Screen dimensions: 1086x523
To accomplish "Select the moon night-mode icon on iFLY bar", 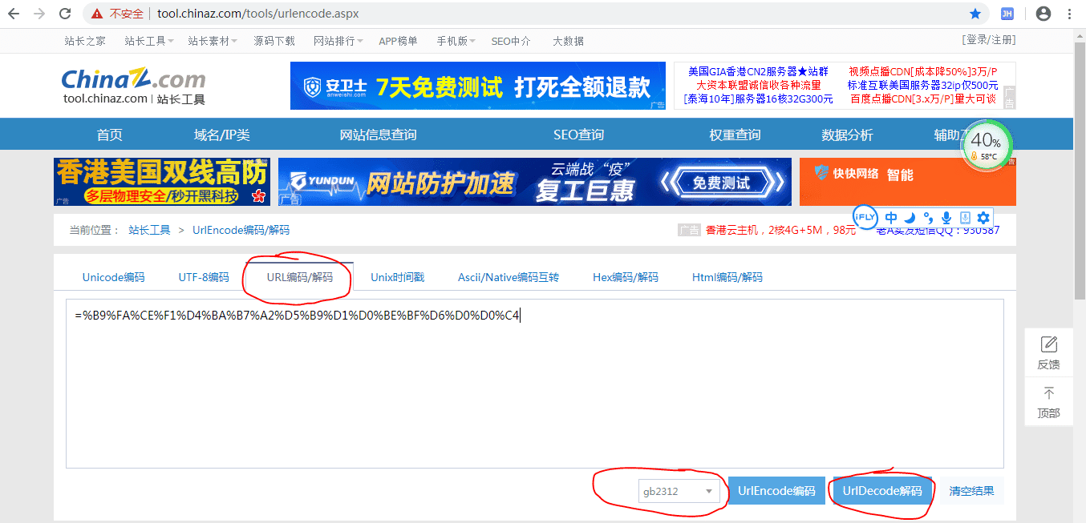I will tap(909, 217).
